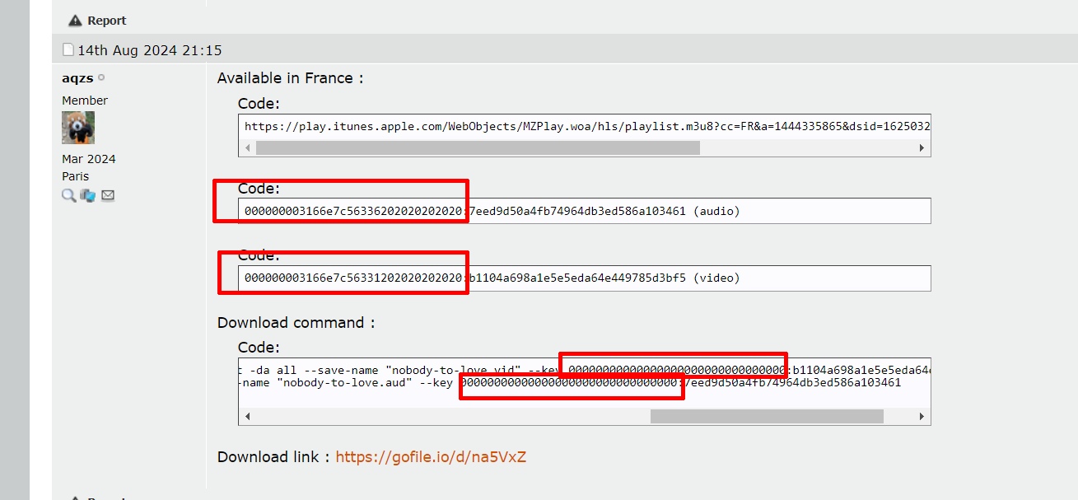Click the magnifier icon under the aqzs profile
Viewport: 1078px width, 500px height.
pyautogui.click(x=69, y=195)
